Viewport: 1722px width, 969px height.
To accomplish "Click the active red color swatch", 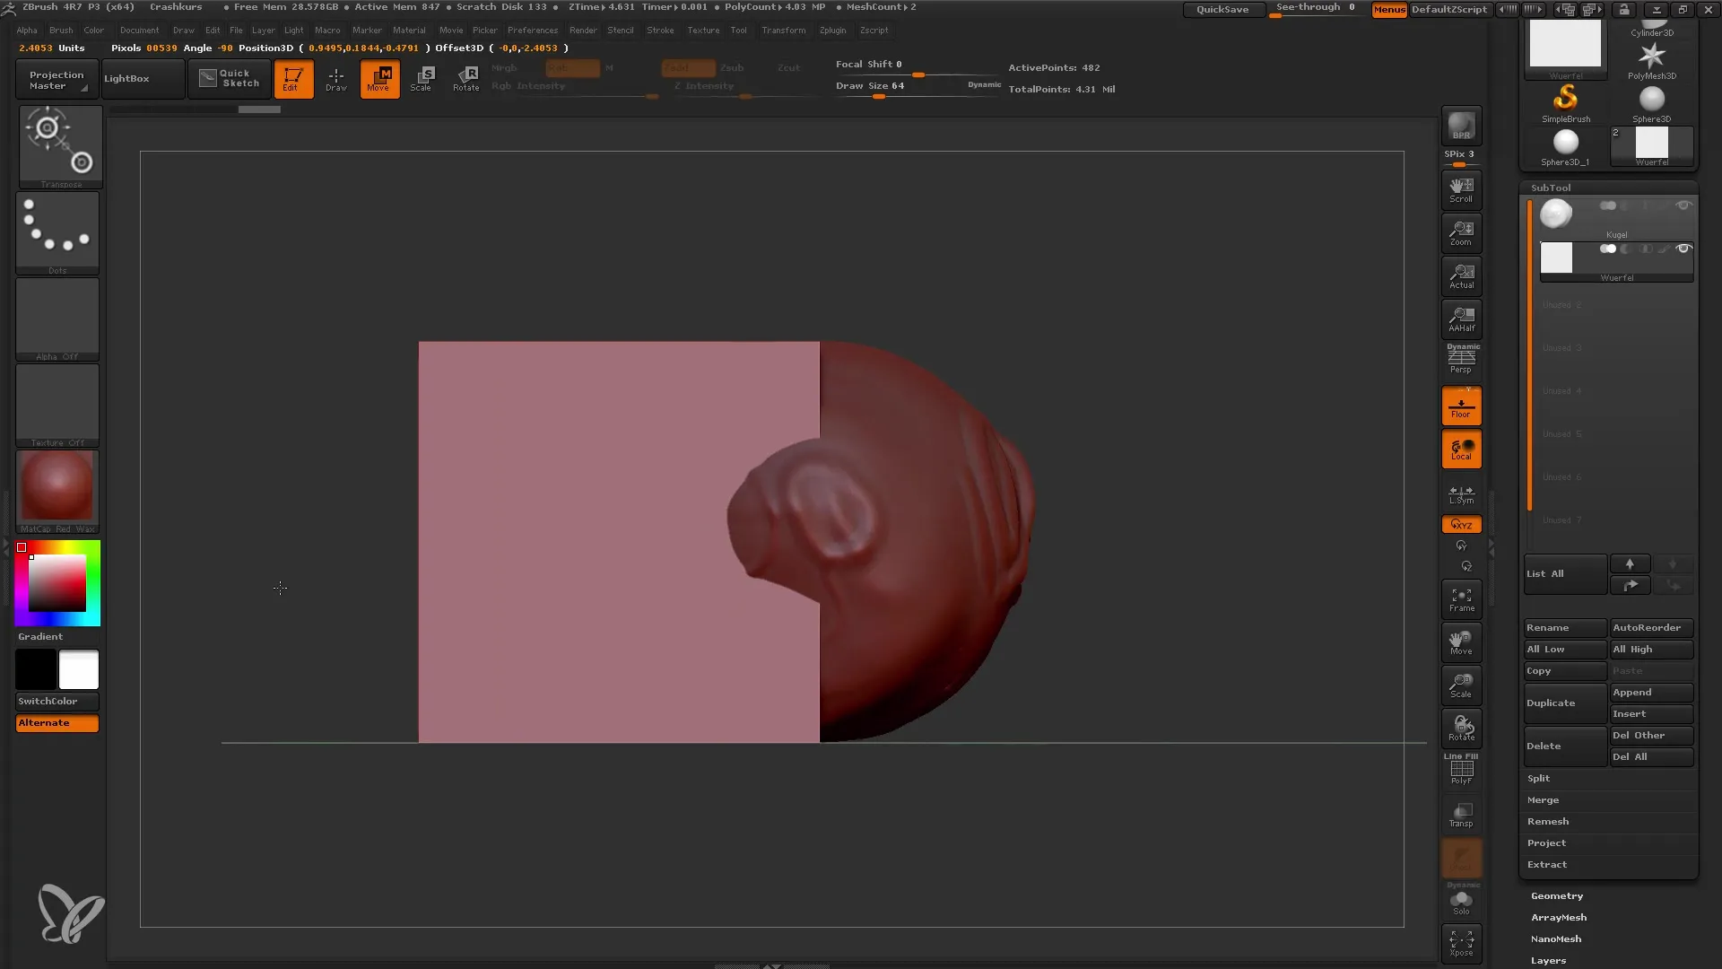I will (20, 546).
